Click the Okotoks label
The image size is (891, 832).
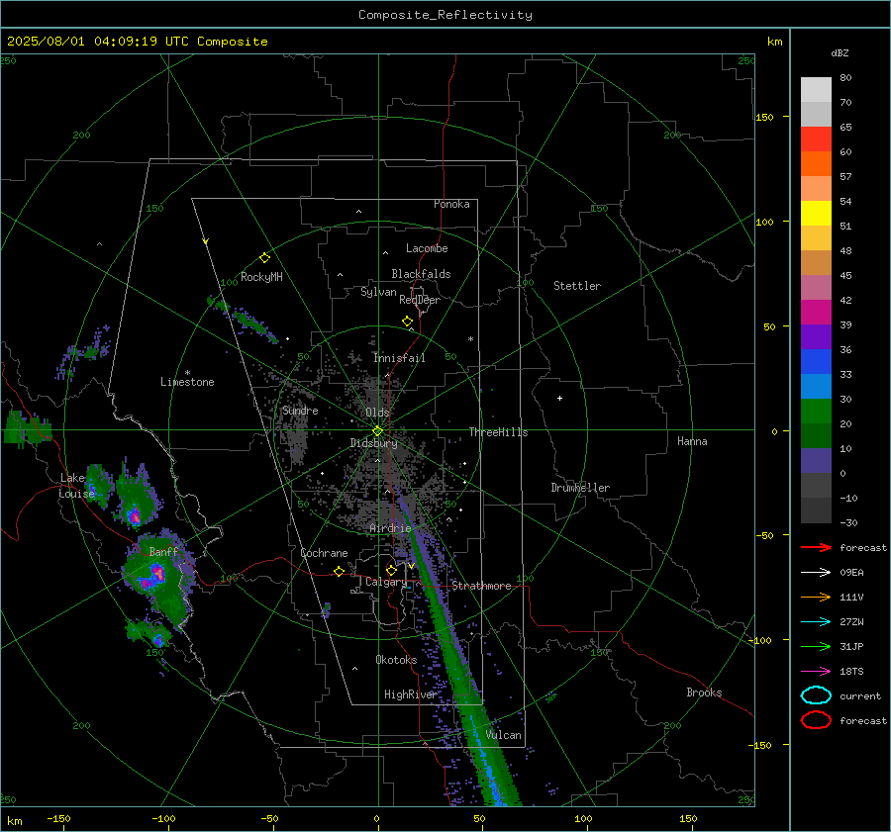(396, 660)
